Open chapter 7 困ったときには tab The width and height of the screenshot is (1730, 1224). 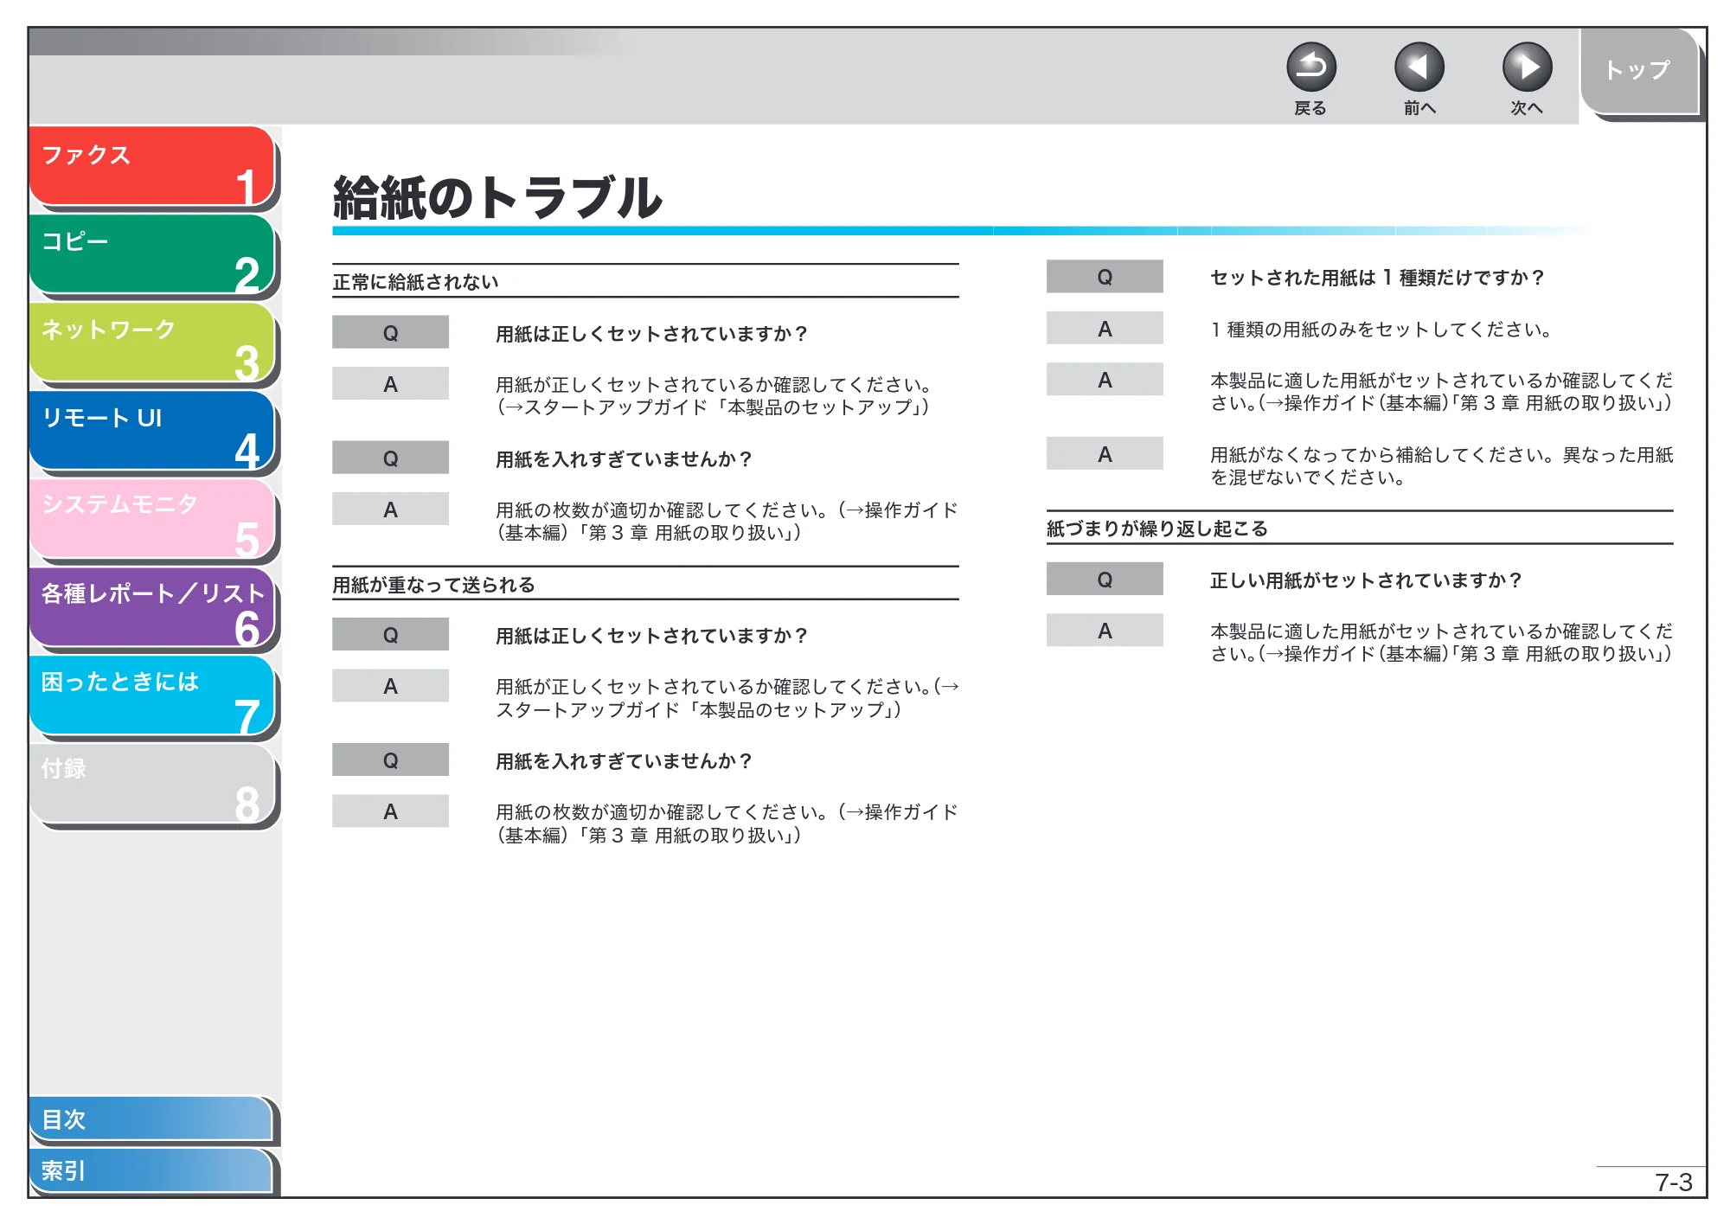click(x=151, y=695)
